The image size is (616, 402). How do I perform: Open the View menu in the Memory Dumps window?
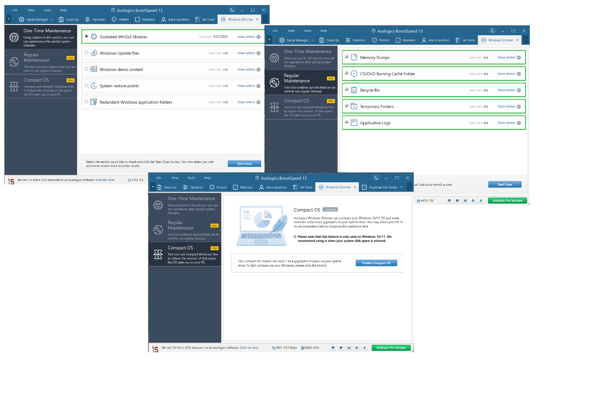click(291, 31)
